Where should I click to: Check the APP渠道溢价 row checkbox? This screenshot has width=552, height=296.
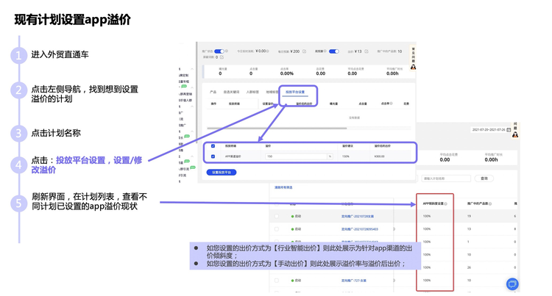213,156
